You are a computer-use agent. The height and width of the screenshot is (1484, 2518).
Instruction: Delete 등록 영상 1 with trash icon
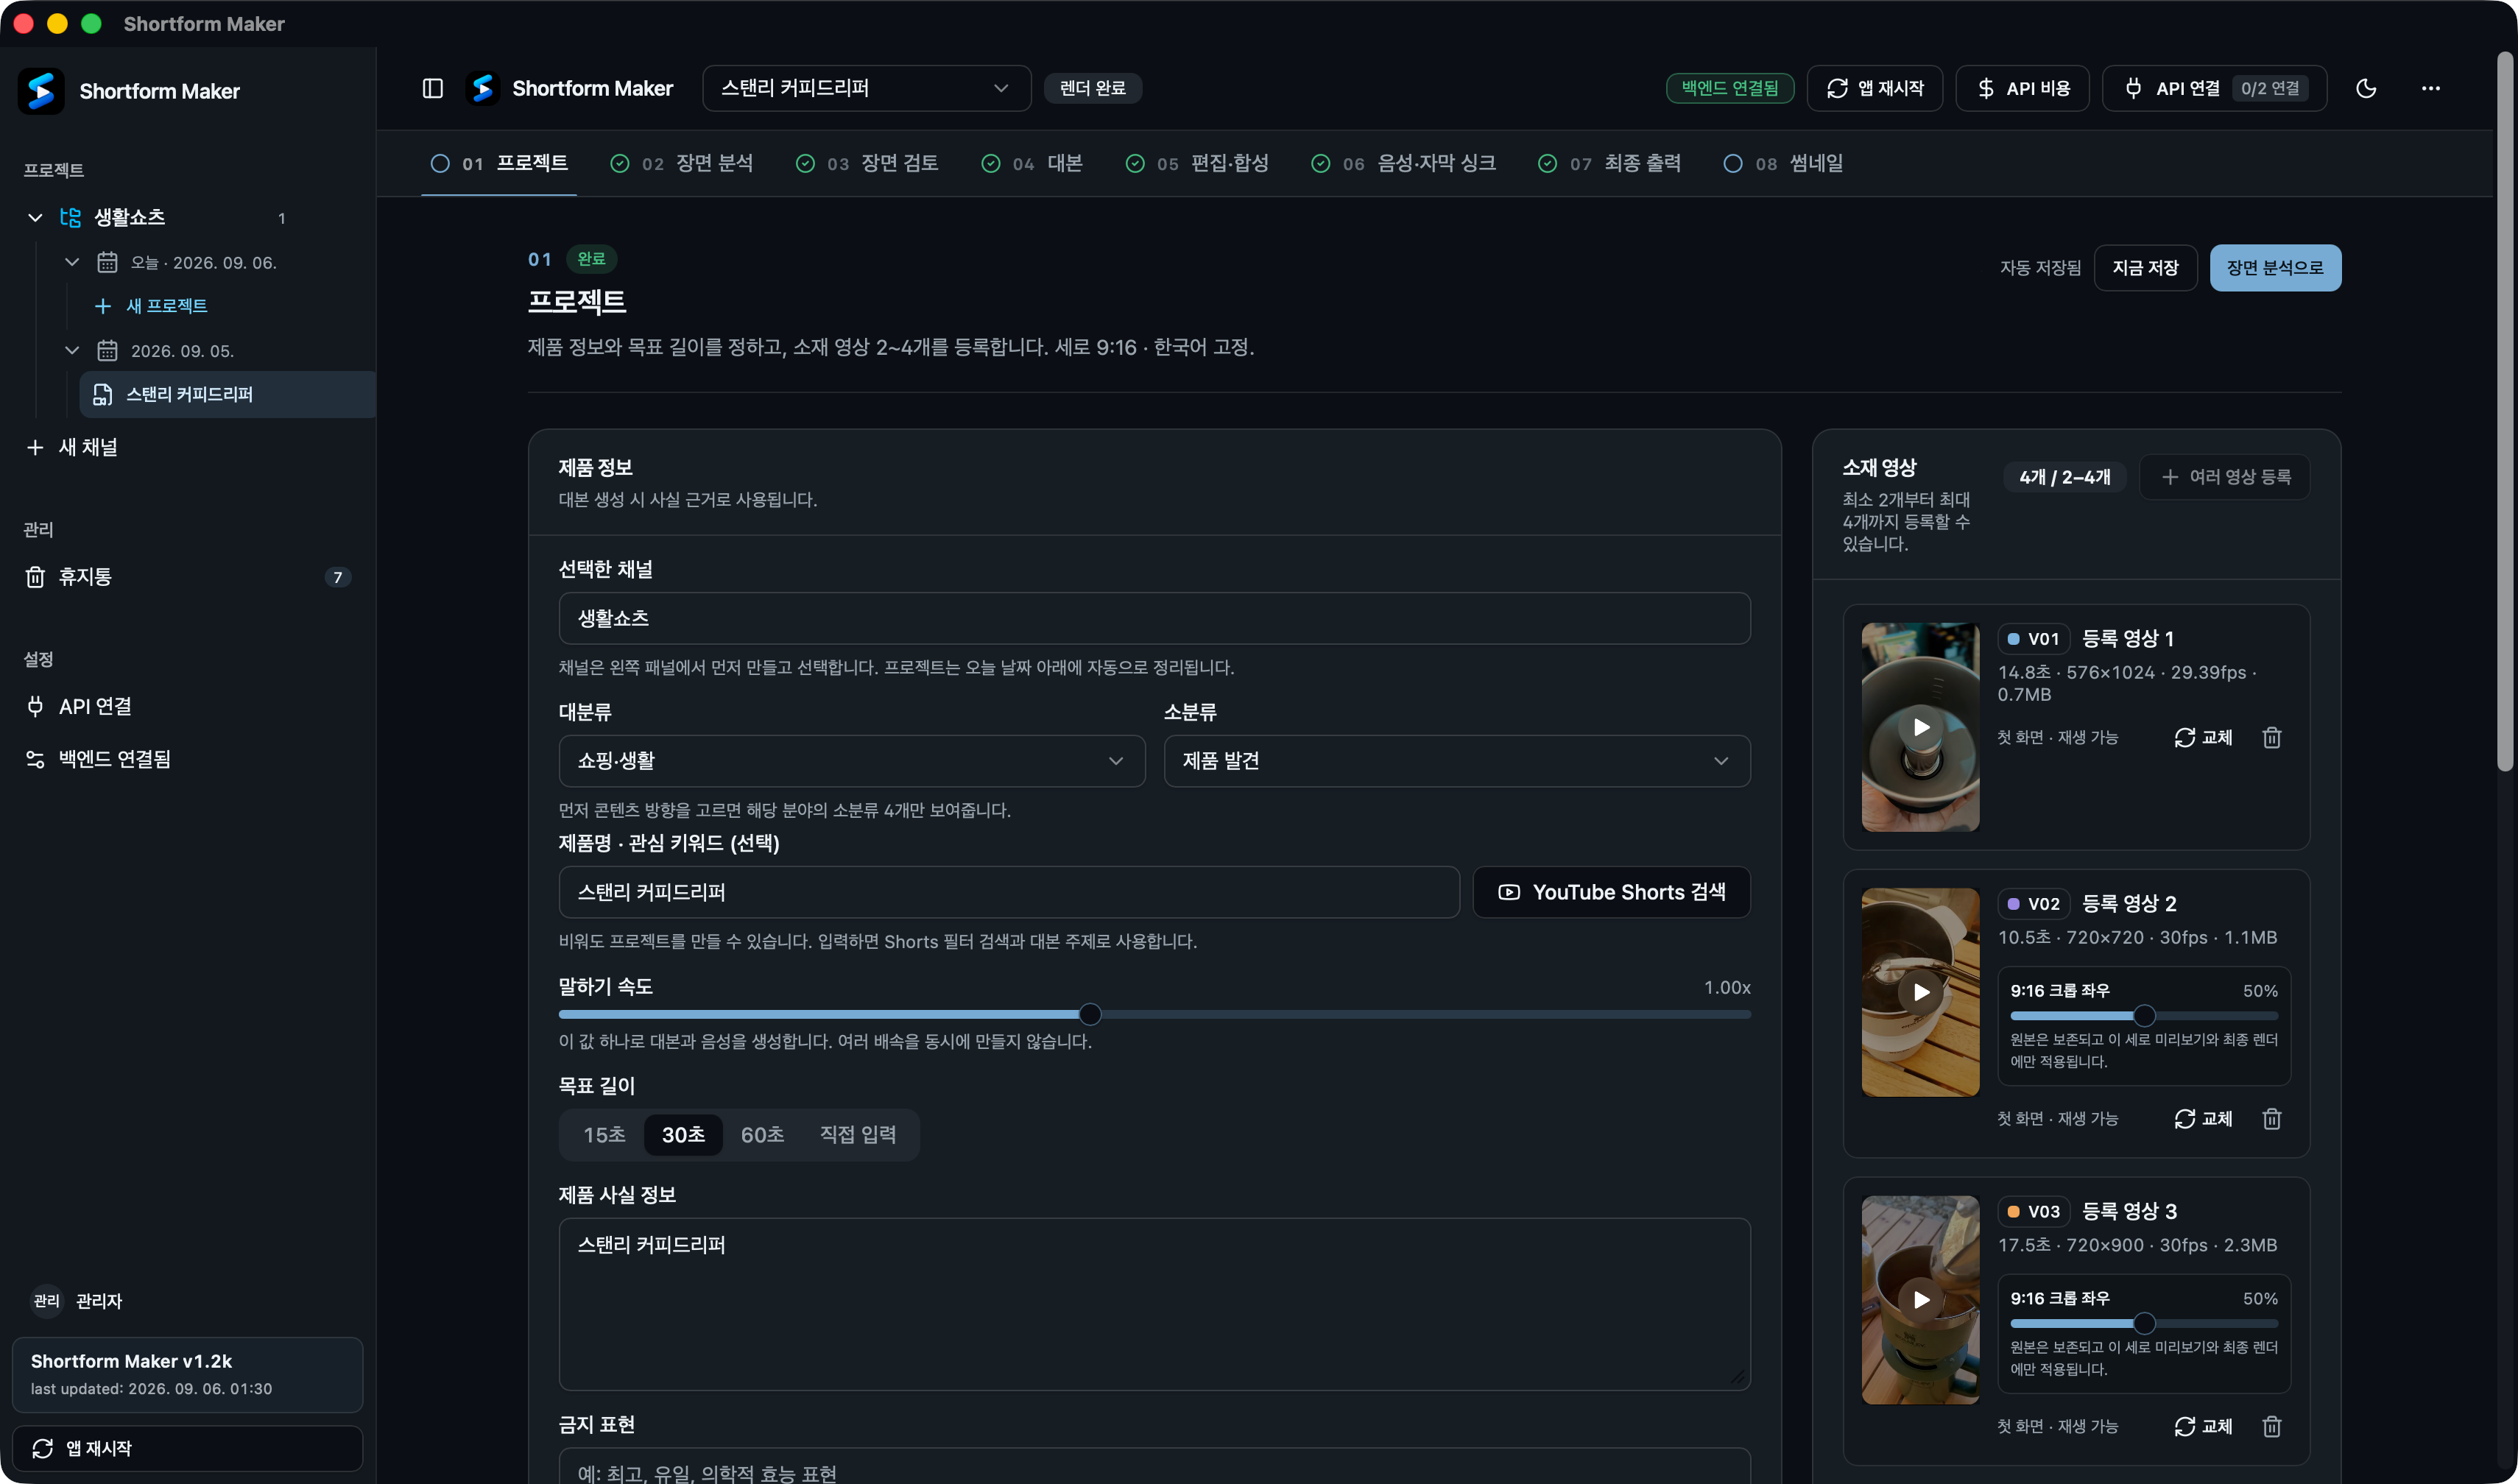(2272, 737)
